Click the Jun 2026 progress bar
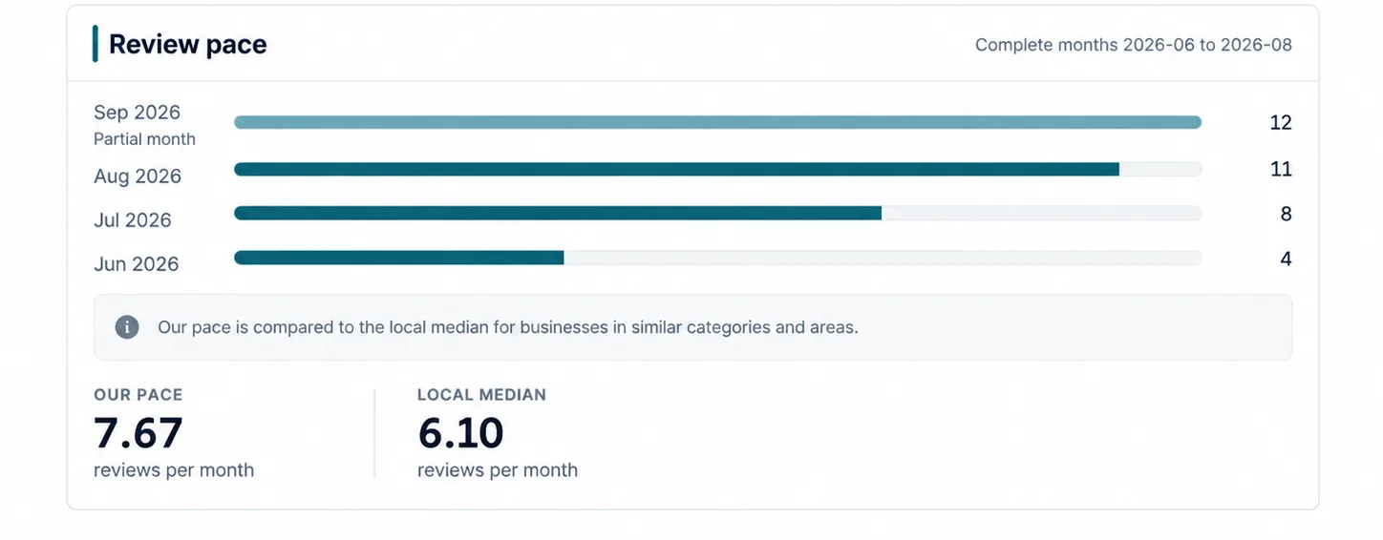Viewport: 1383px width, 540px height. tap(717, 258)
